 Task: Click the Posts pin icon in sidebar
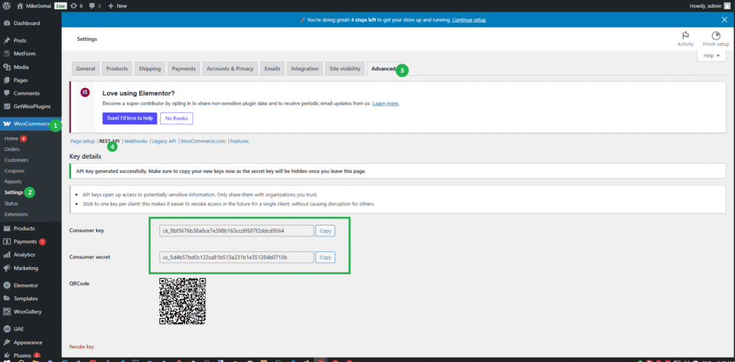point(6,40)
